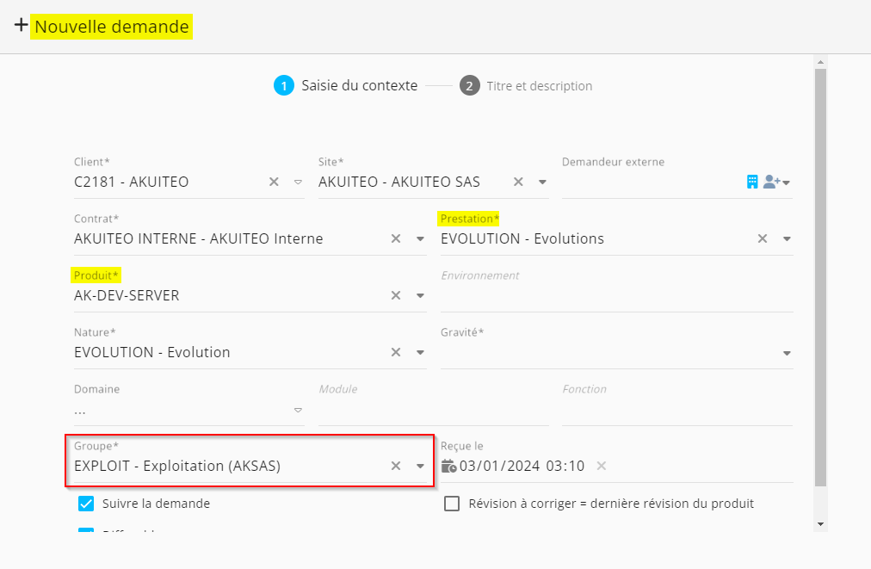Clear the Prestation EVOLUTION value
The height and width of the screenshot is (569, 871).
[x=762, y=238]
